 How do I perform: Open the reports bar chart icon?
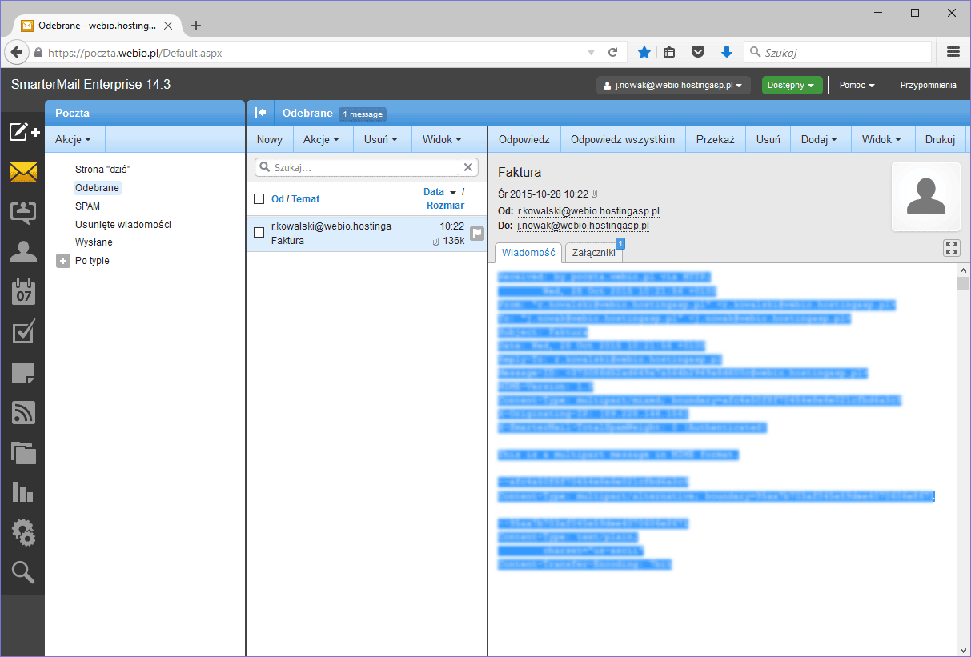pyautogui.click(x=23, y=492)
